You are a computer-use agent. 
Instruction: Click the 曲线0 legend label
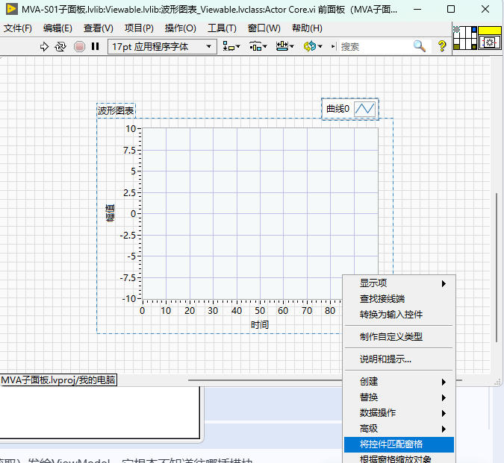click(337, 109)
